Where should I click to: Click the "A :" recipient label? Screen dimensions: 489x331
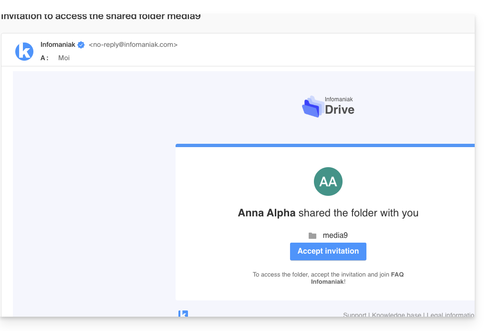(44, 58)
